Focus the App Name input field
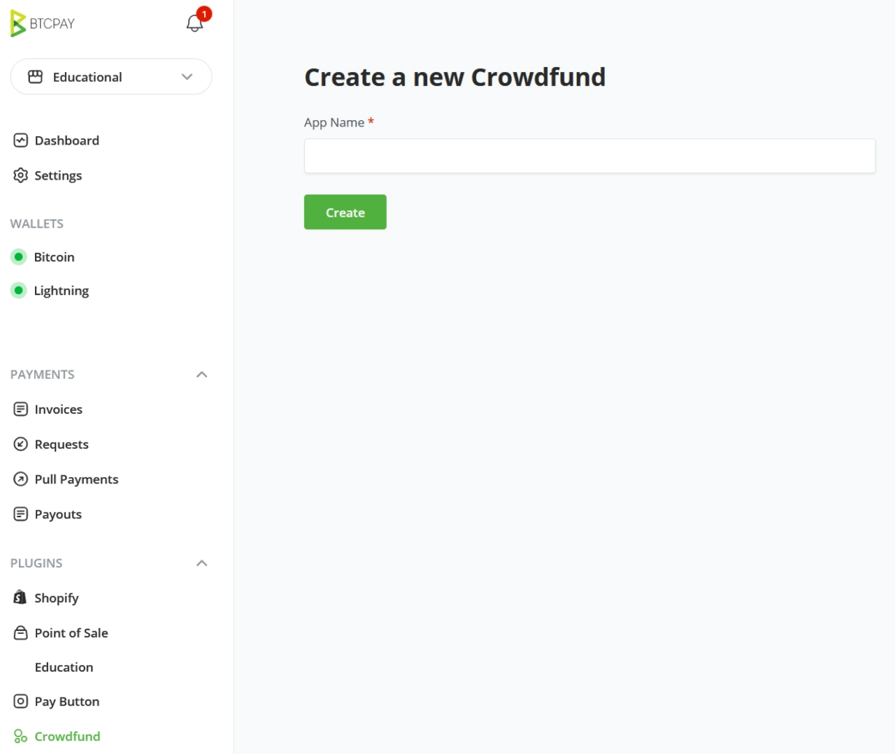The image size is (895, 754). pos(589,156)
